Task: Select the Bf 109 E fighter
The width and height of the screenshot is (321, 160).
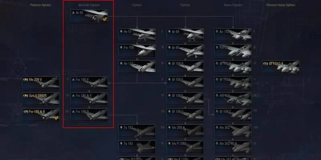Action: [x=185, y=83]
